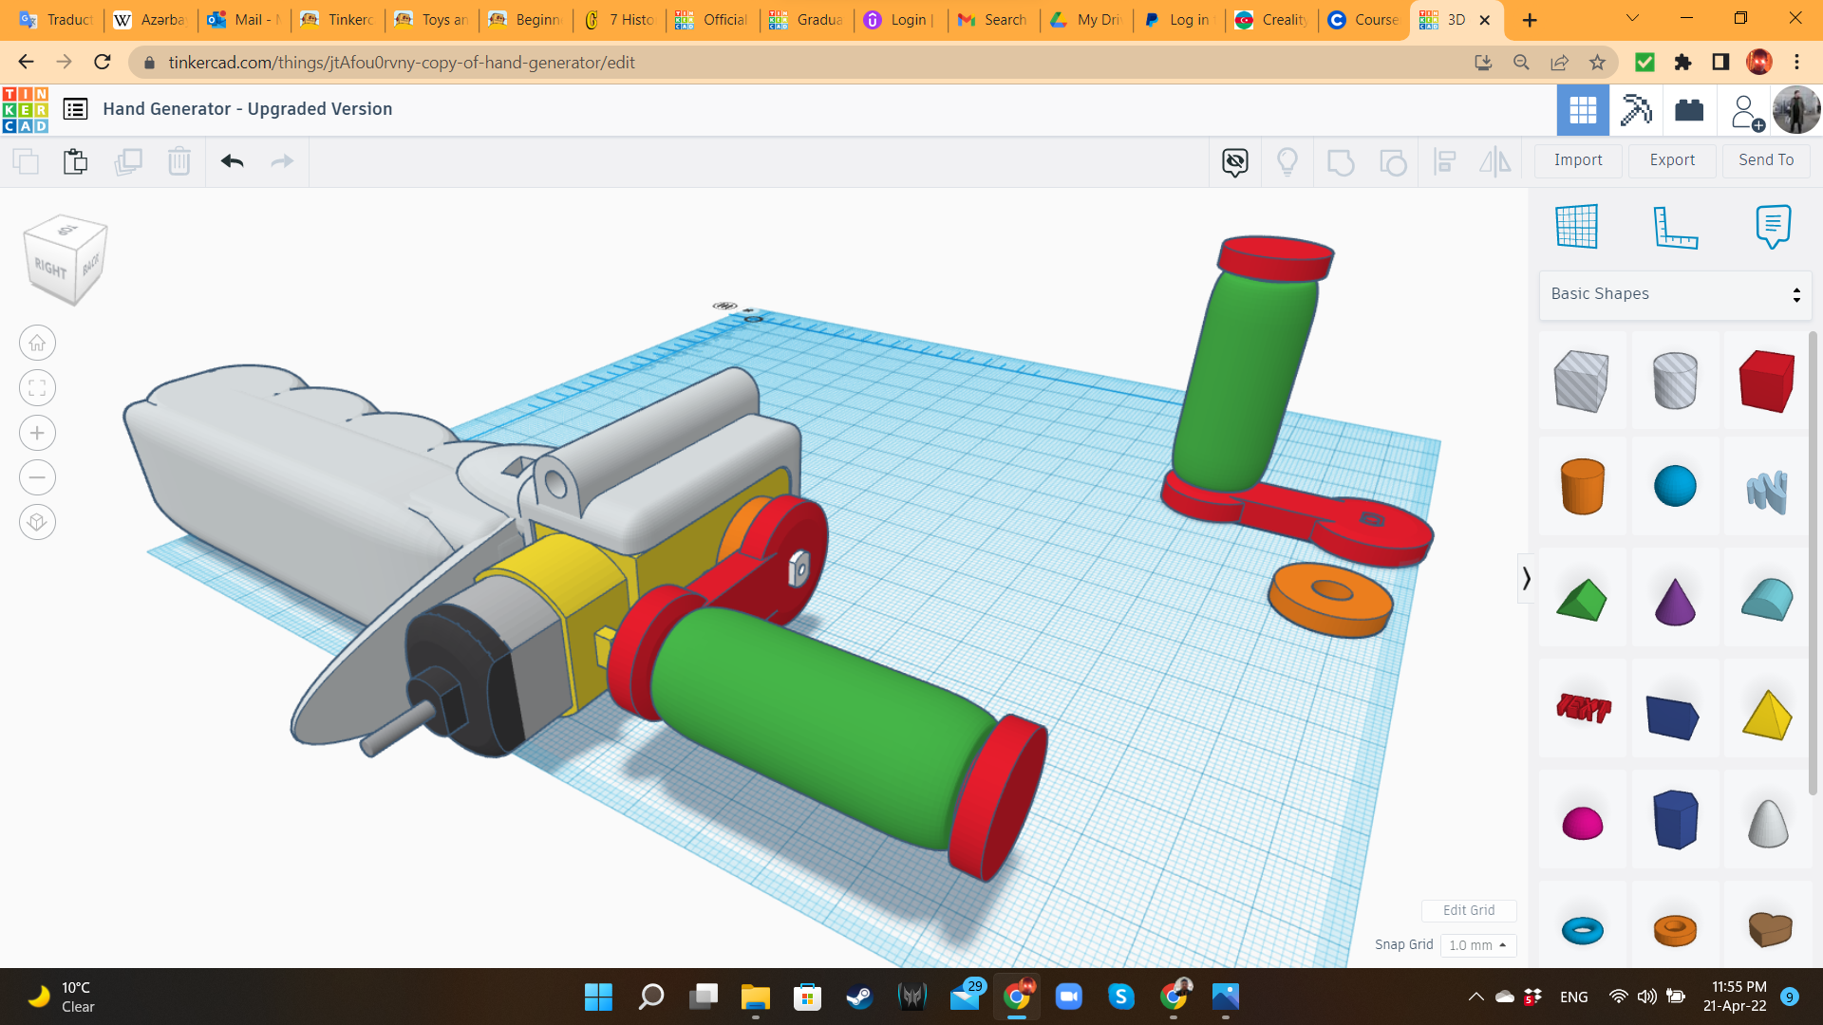
Task: Switch to Blocks view mode
Action: pyautogui.click(x=1636, y=110)
